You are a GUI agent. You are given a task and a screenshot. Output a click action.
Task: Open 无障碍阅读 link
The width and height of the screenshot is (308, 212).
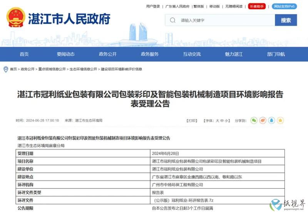tap(234, 7)
